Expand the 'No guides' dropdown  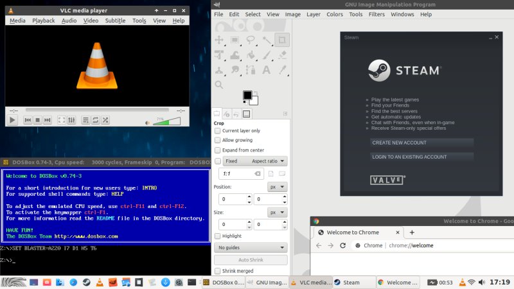pos(251,247)
